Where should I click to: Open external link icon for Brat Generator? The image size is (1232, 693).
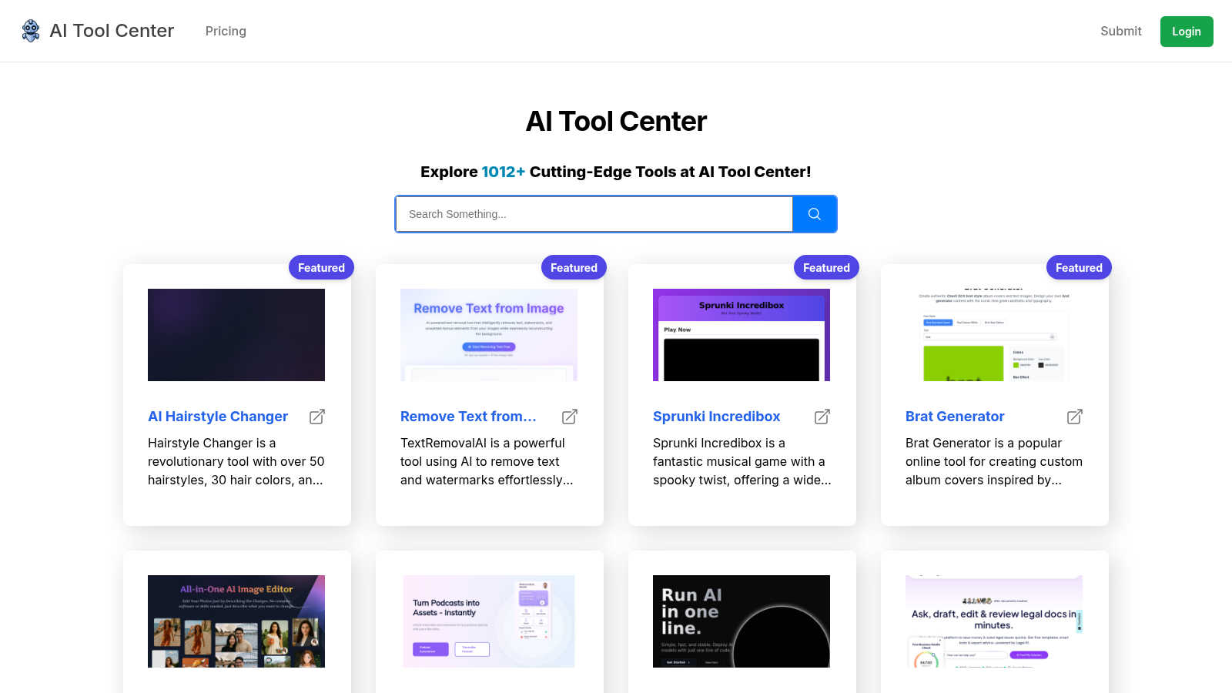pos(1075,417)
